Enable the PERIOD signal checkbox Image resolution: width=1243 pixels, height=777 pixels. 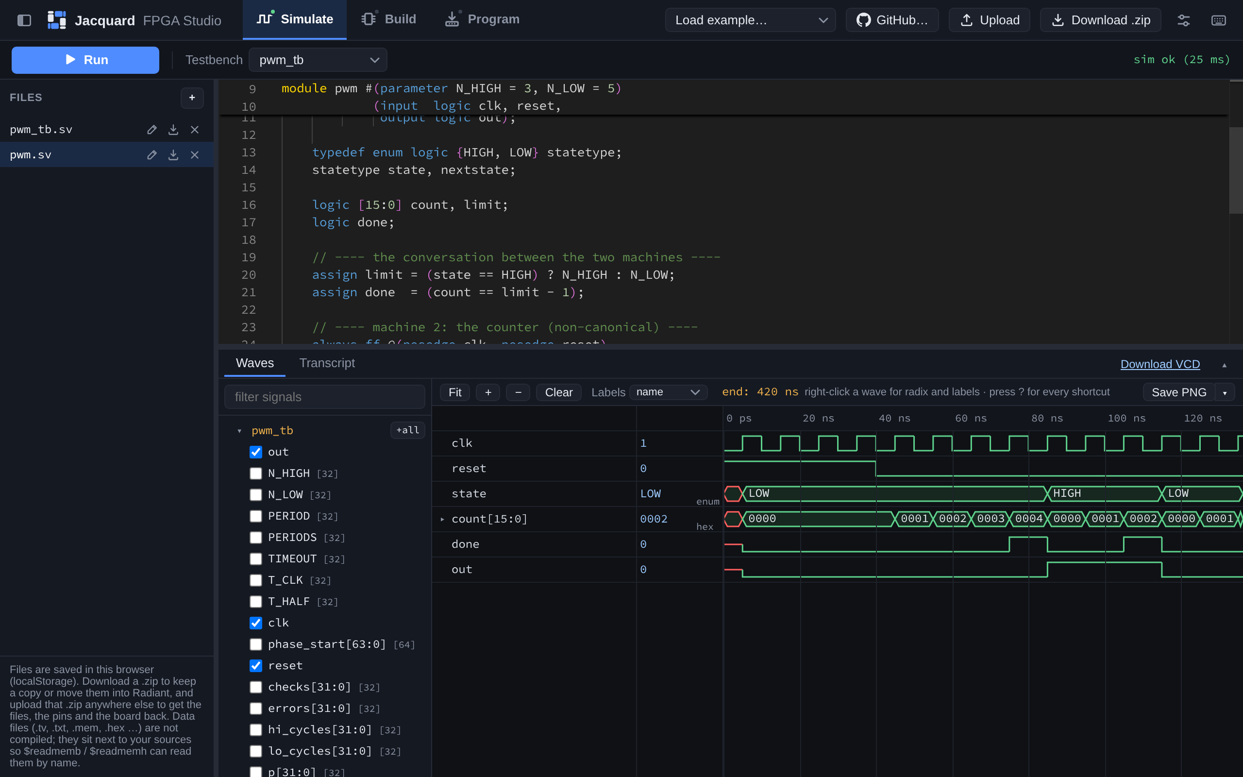pos(256,516)
